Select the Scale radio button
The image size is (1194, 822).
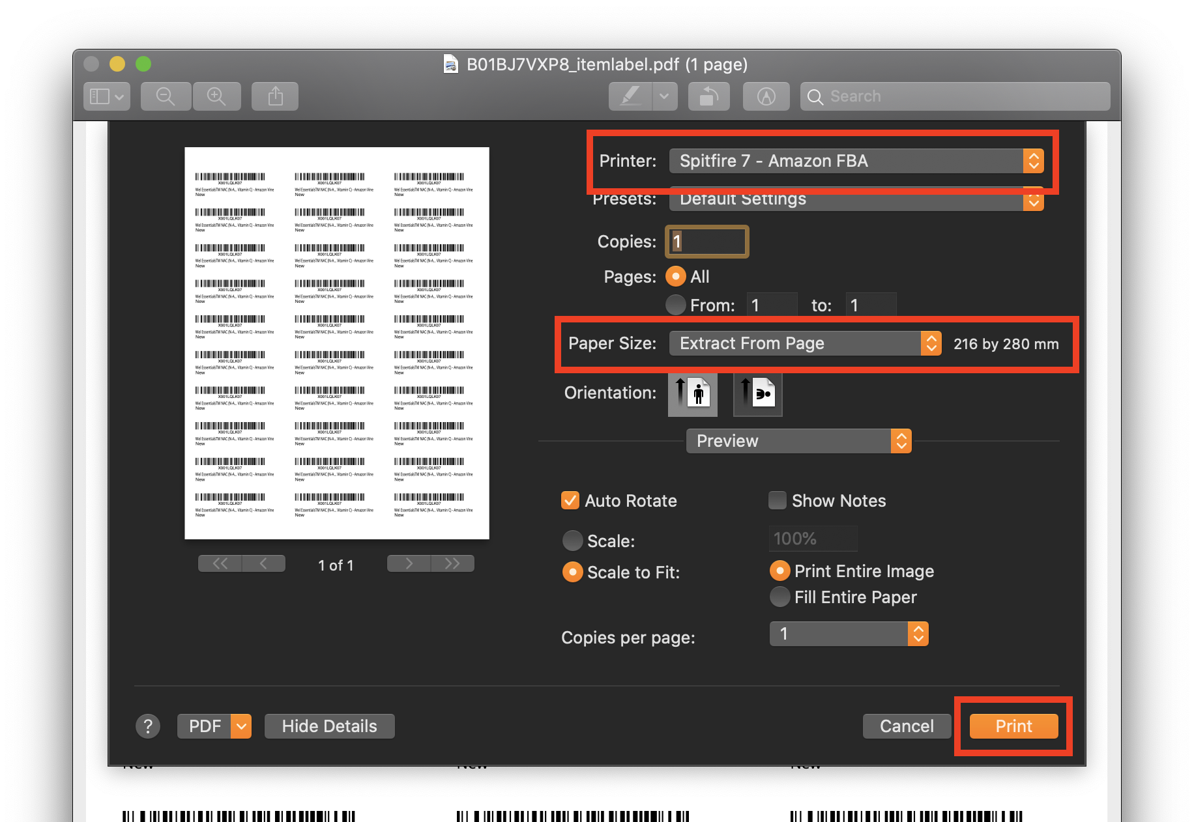573,541
